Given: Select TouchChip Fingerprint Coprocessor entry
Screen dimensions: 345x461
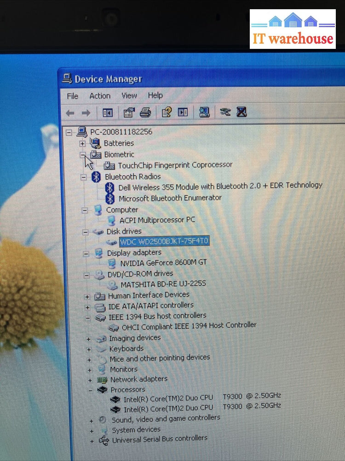Looking at the screenshot, I should 175,165.
